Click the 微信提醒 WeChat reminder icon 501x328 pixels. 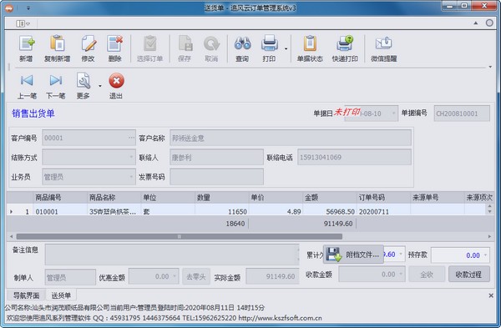pyautogui.click(x=383, y=43)
